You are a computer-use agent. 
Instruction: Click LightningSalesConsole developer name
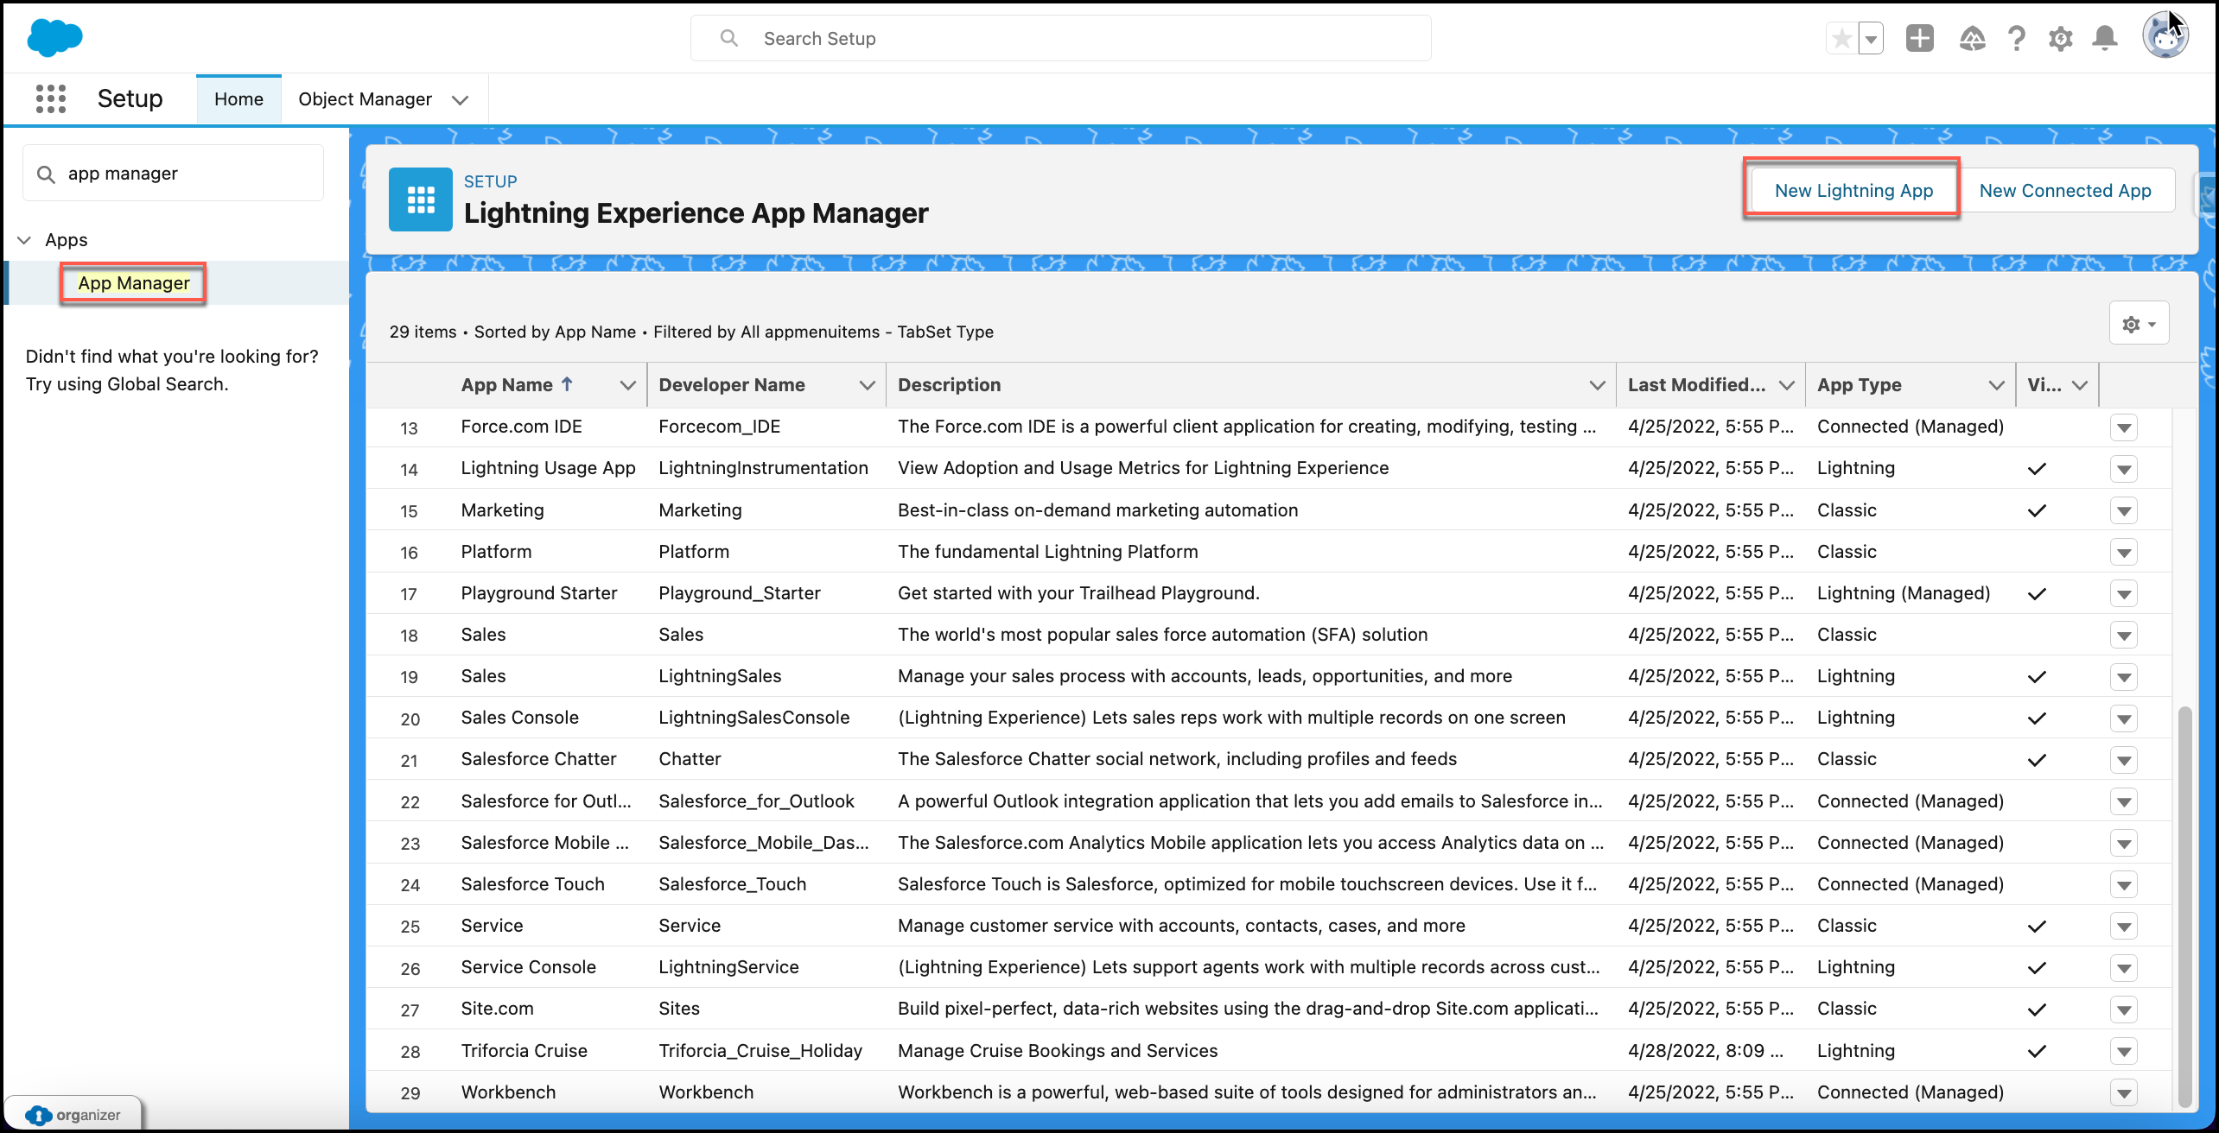pyautogui.click(x=753, y=718)
